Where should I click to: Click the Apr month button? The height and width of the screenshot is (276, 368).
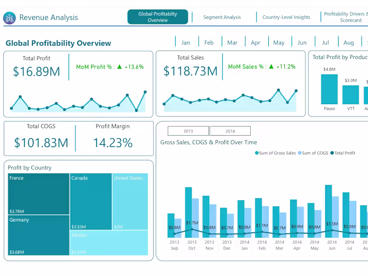tap(256, 42)
